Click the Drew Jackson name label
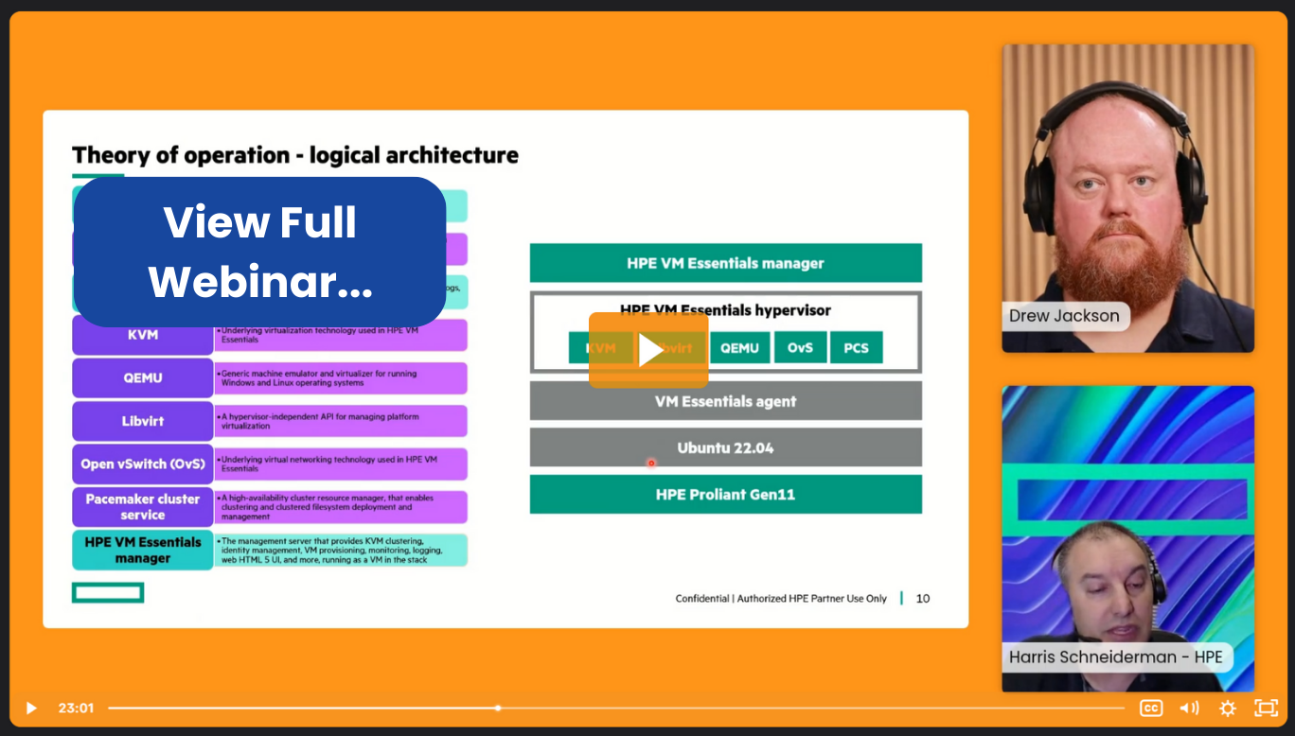 coord(1065,316)
